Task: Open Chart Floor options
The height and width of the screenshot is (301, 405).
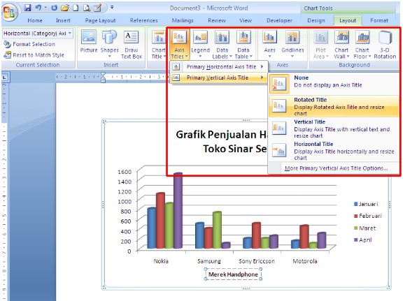Action: (x=362, y=45)
